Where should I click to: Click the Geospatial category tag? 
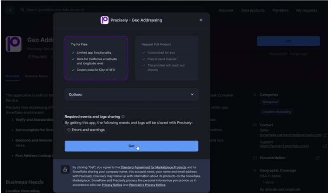click(270, 102)
